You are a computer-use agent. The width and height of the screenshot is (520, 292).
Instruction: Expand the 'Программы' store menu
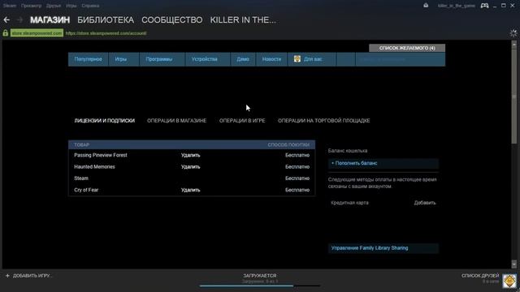click(x=162, y=59)
